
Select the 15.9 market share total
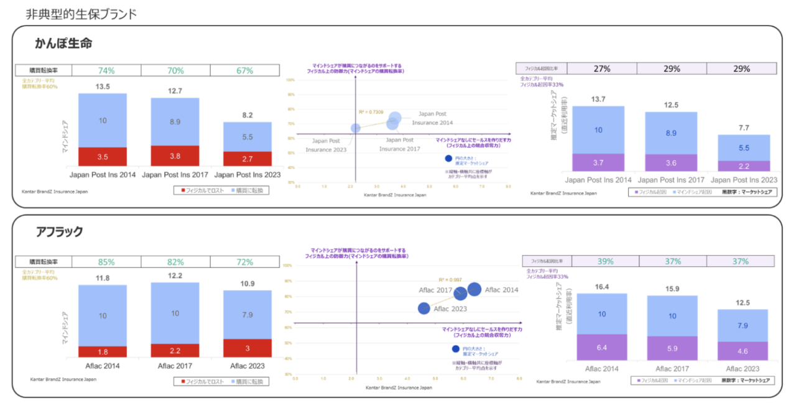(x=672, y=289)
